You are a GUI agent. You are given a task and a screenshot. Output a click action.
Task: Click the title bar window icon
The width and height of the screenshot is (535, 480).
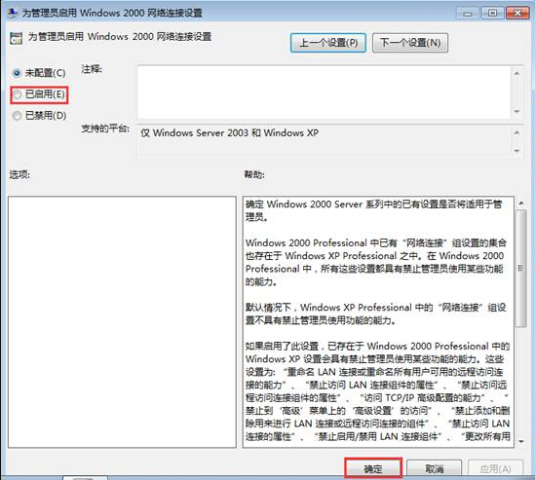(x=13, y=13)
